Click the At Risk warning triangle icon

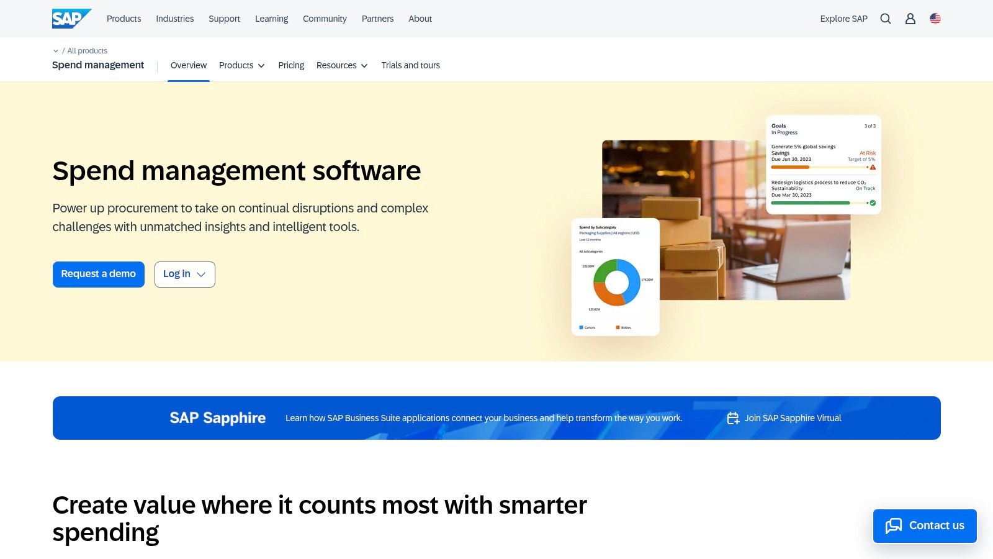(873, 167)
